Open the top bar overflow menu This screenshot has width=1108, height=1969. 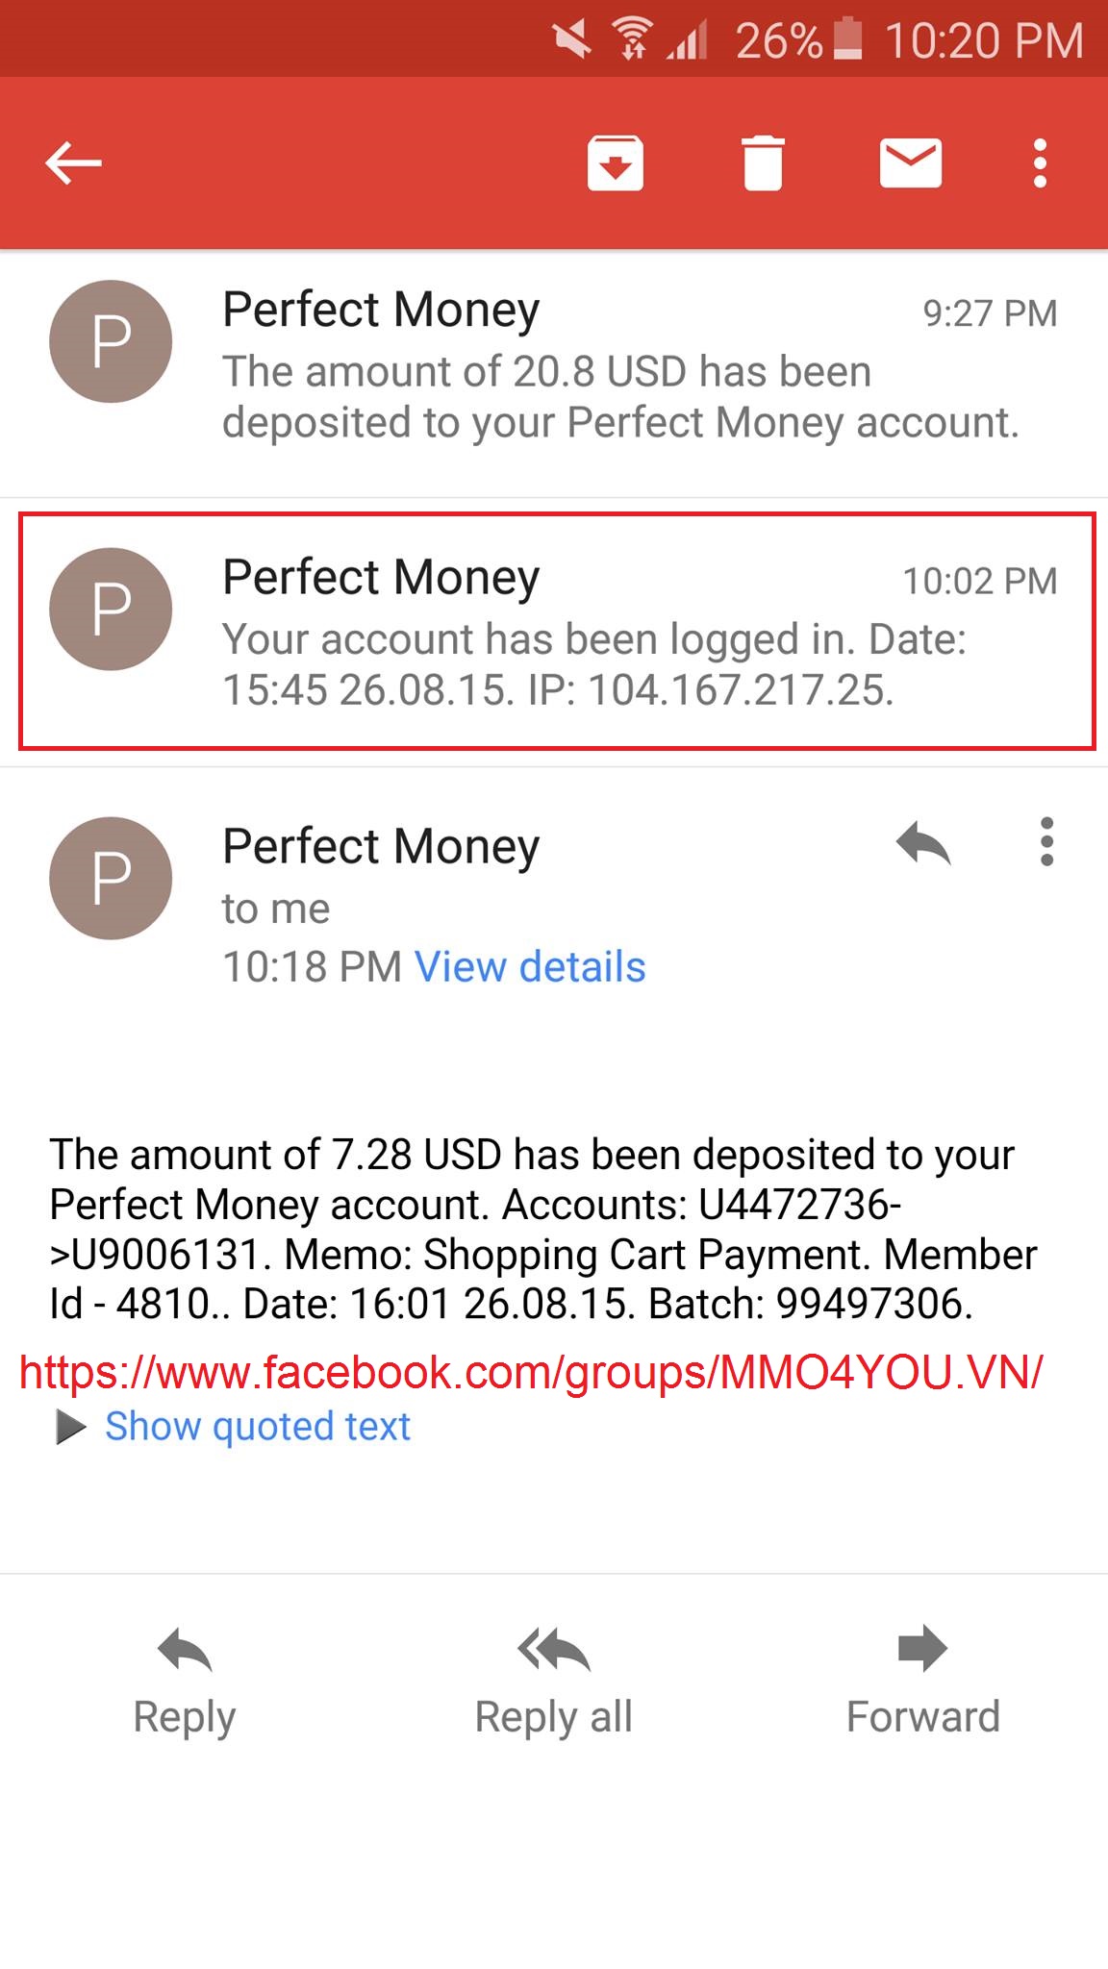click(x=1040, y=162)
